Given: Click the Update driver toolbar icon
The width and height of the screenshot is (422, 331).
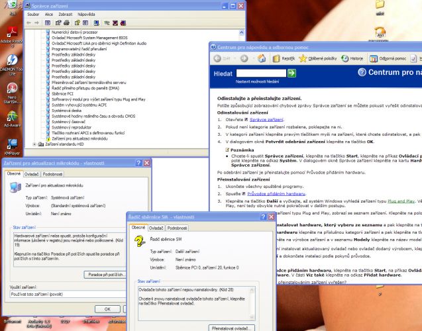Looking at the screenshot, I should 107,23.
